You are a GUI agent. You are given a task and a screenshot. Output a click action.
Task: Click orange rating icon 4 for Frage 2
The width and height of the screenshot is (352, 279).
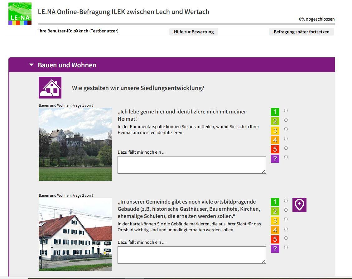tap(275, 230)
